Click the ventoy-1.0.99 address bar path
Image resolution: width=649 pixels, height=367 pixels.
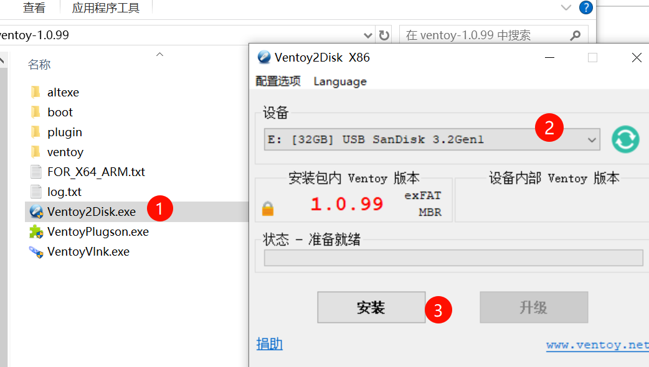coord(34,35)
